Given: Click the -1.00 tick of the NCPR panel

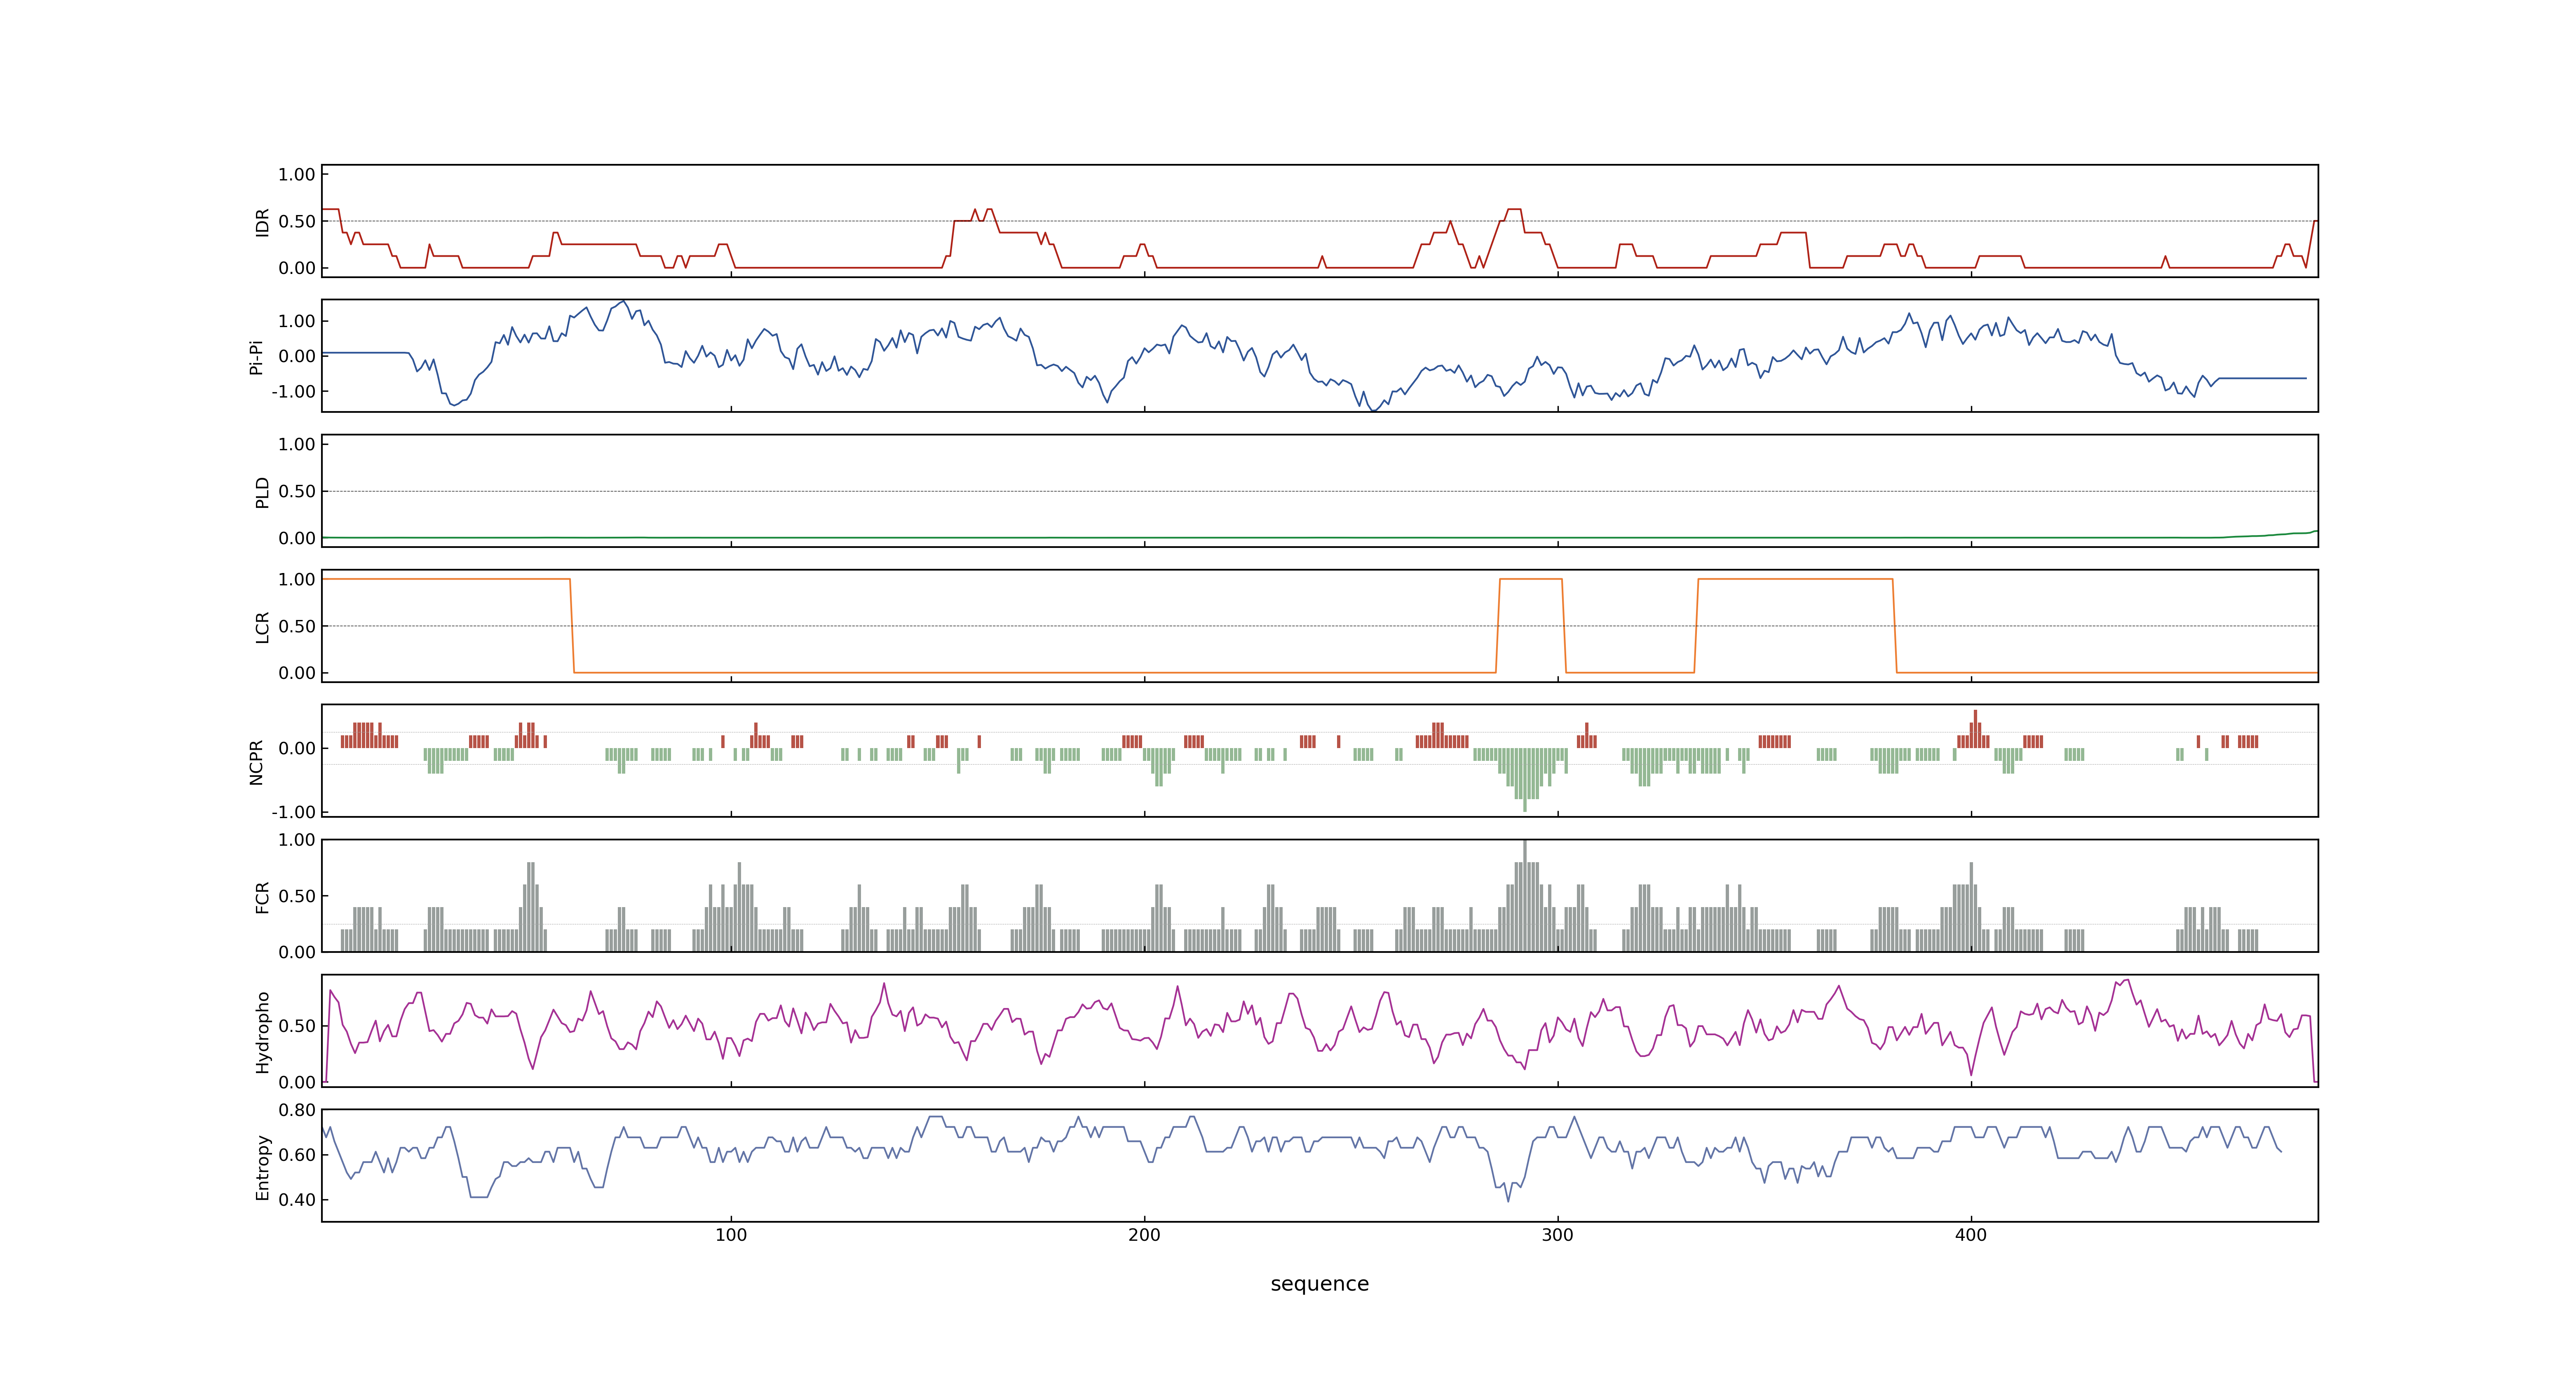Looking at the screenshot, I should (x=293, y=812).
